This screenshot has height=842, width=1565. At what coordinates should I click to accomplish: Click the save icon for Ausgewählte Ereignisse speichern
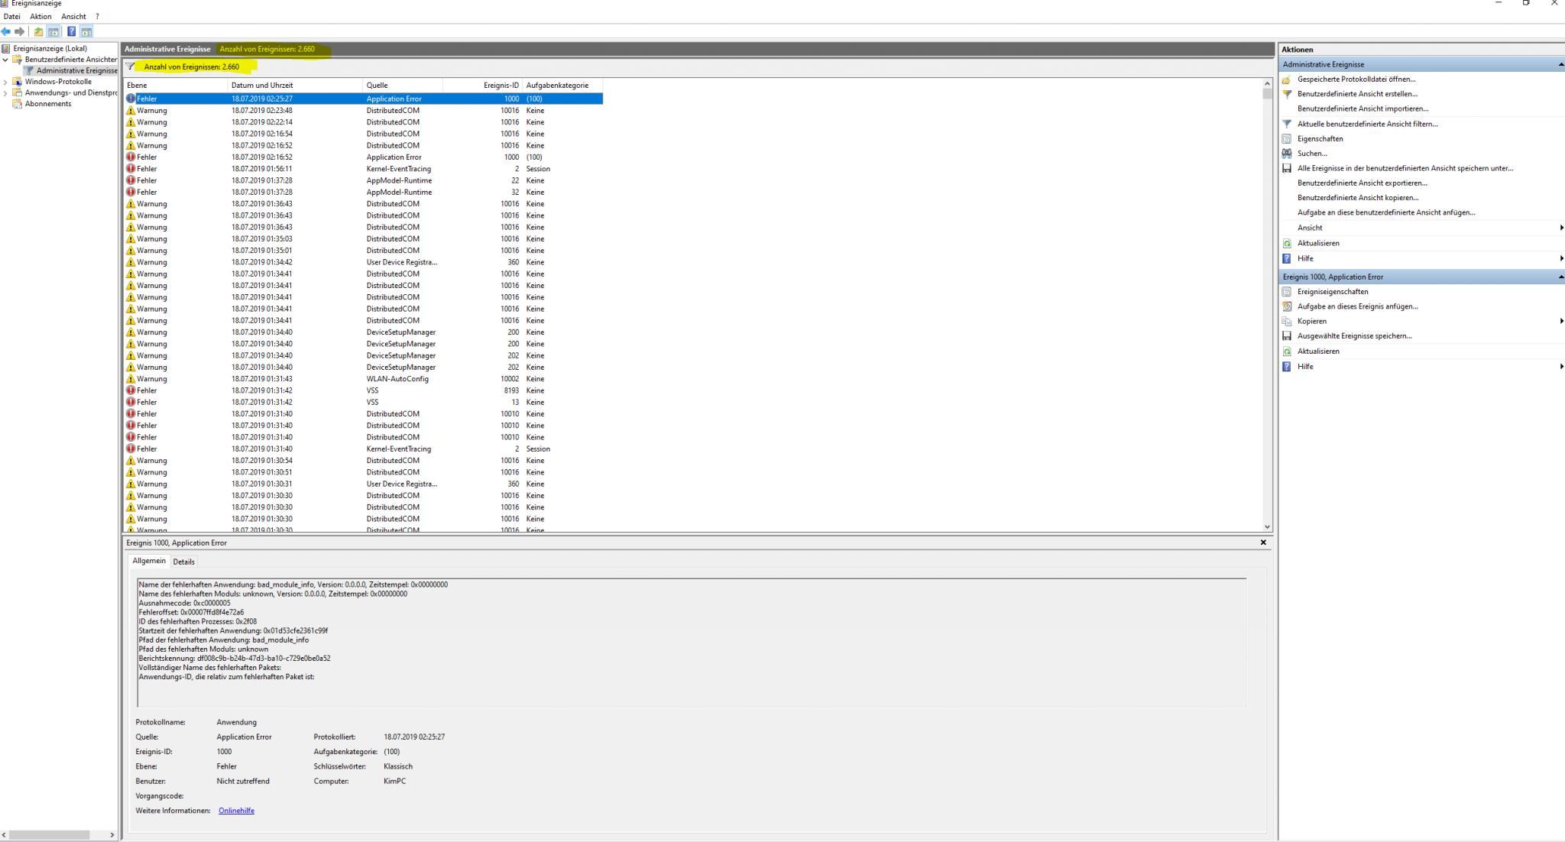pyautogui.click(x=1287, y=336)
